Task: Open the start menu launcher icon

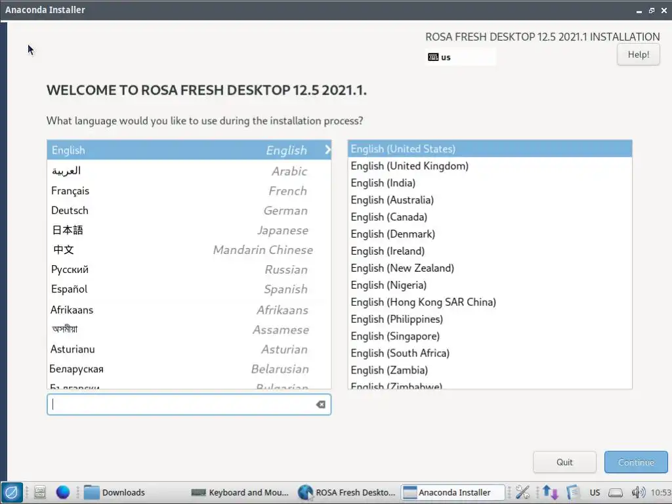Action: [12, 492]
